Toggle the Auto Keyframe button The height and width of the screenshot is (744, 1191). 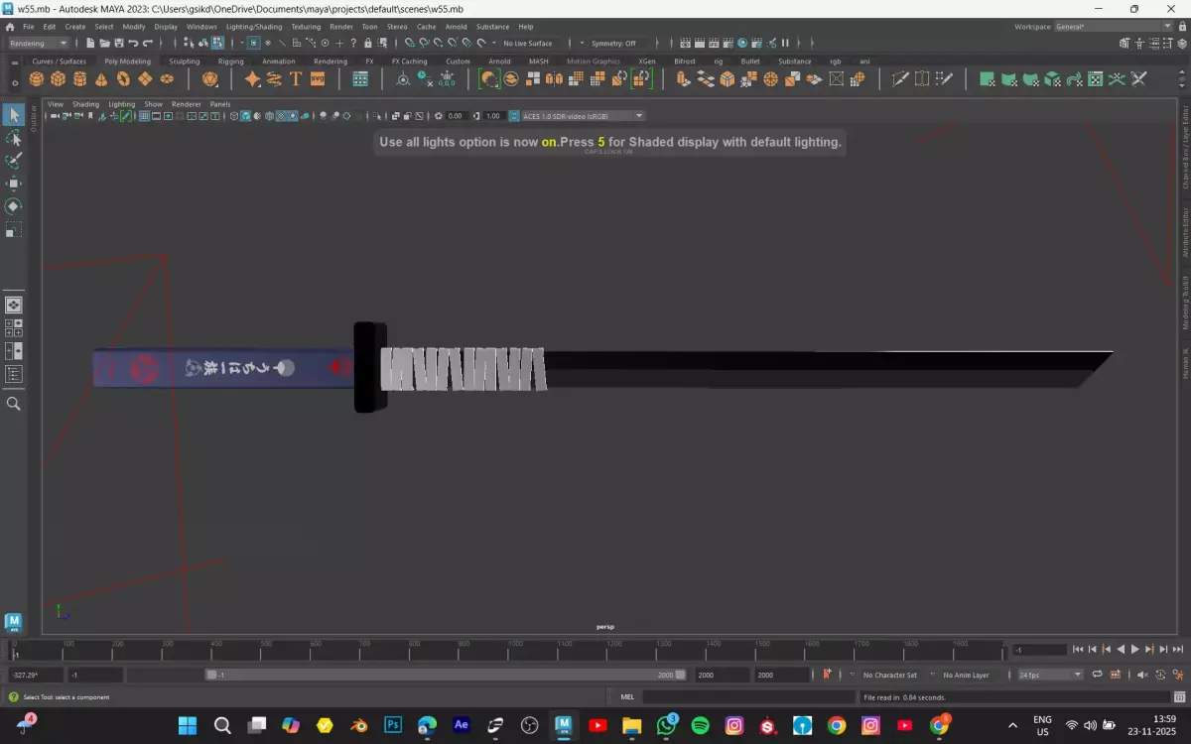[1160, 675]
